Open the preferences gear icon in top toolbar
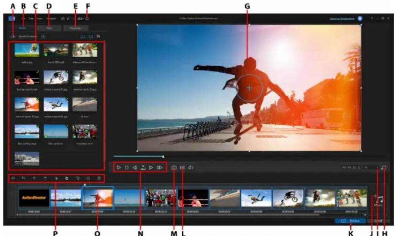 (87, 19)
